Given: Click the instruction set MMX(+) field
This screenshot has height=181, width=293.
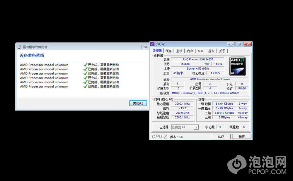Looking at the screenshot, I should click(210, 93).
